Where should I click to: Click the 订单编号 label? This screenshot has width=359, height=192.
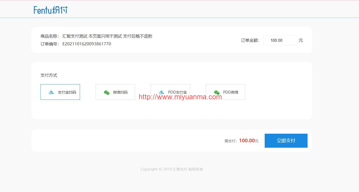pyautogui.click(x=50, y=44)
